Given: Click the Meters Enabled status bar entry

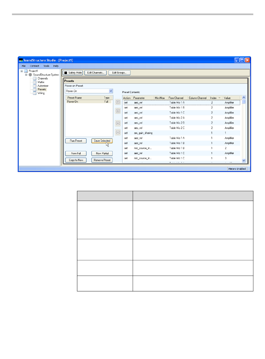Looking at the screenshot, I should click(x=237, y=169).
